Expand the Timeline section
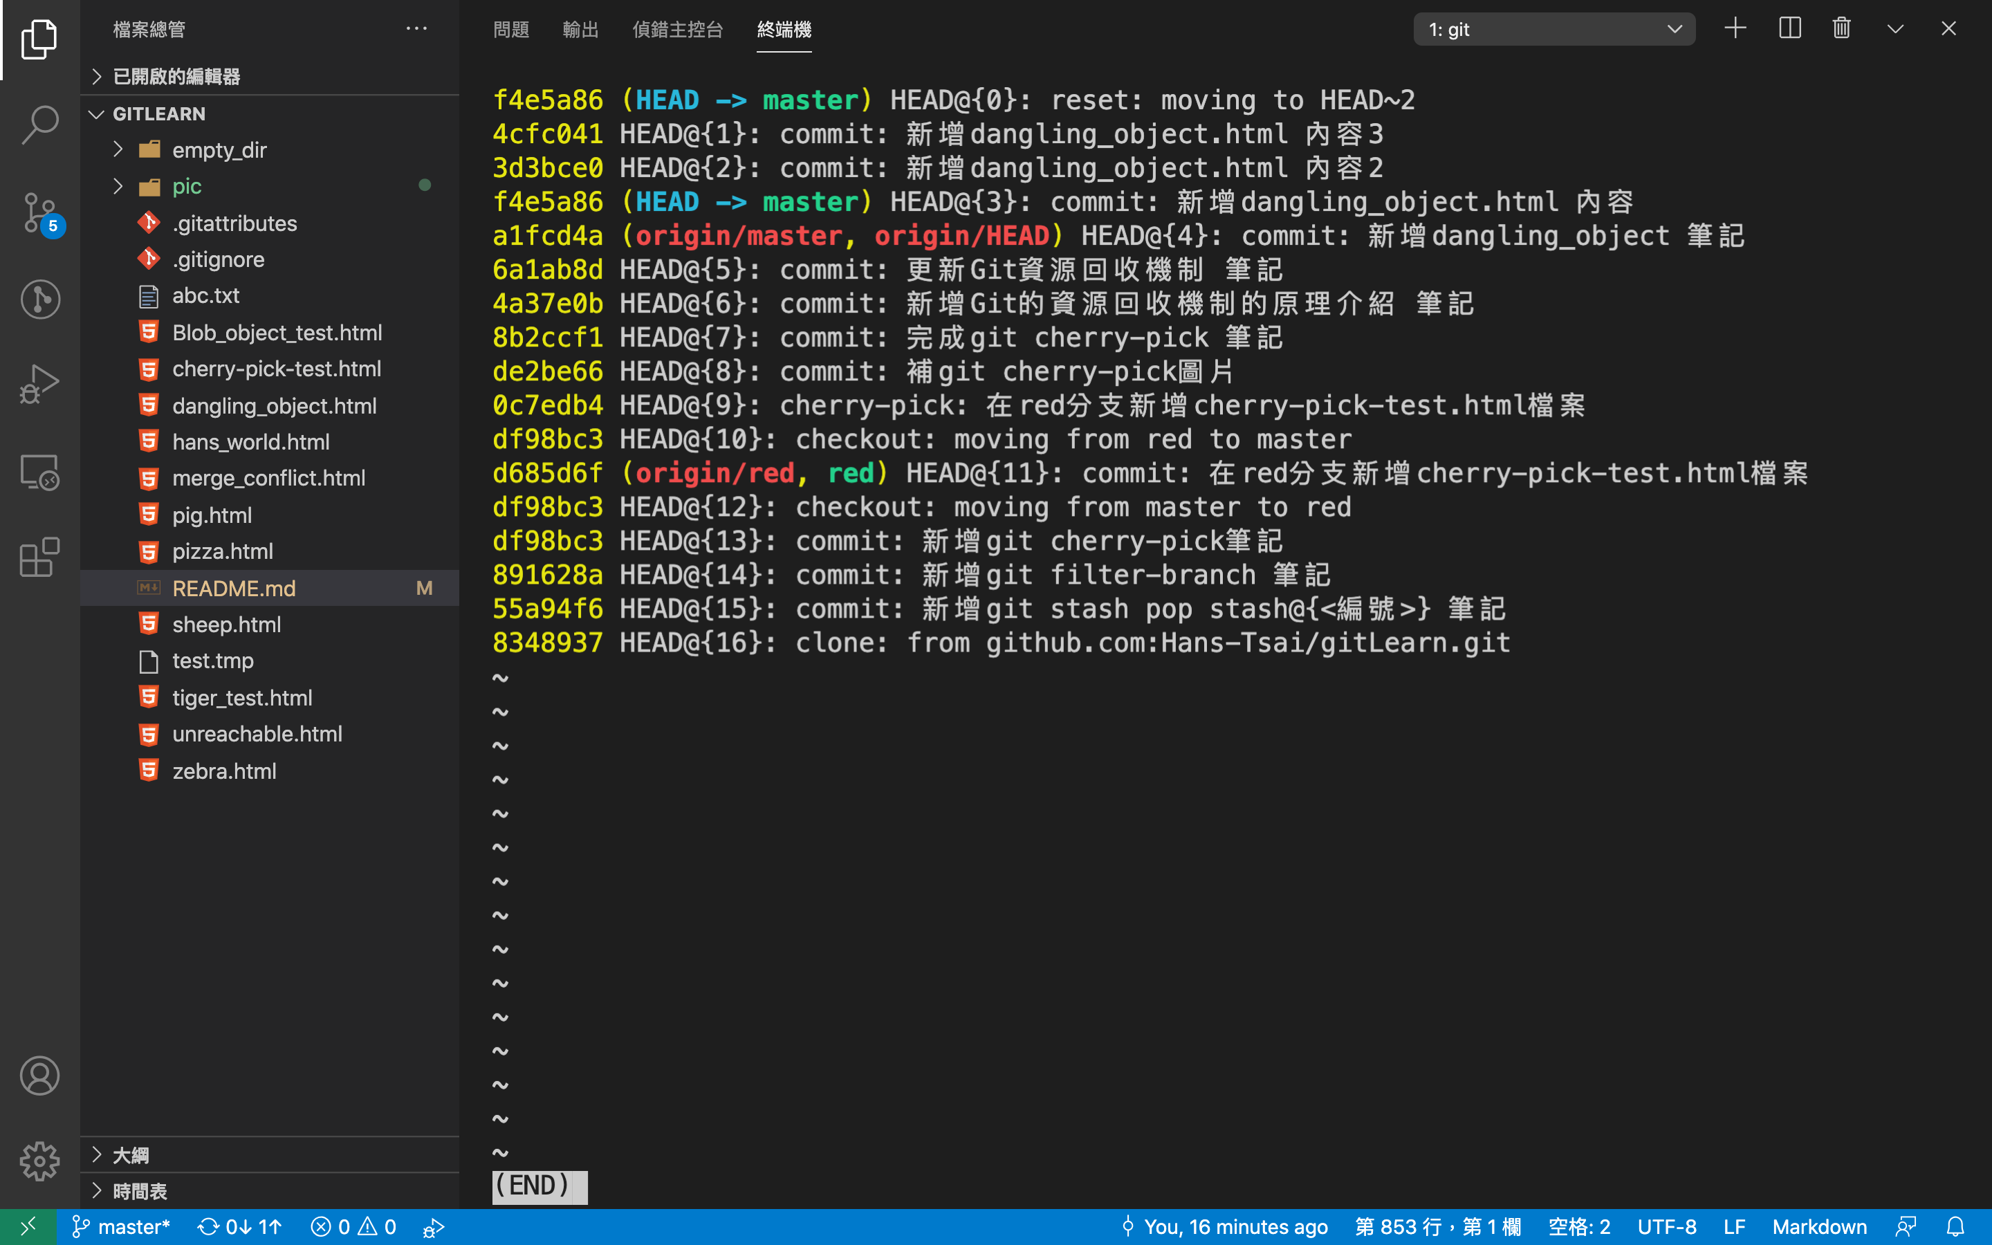Image resolution: width=1992 pixels, height=1245 pixels. click(x=270, y=1190)
